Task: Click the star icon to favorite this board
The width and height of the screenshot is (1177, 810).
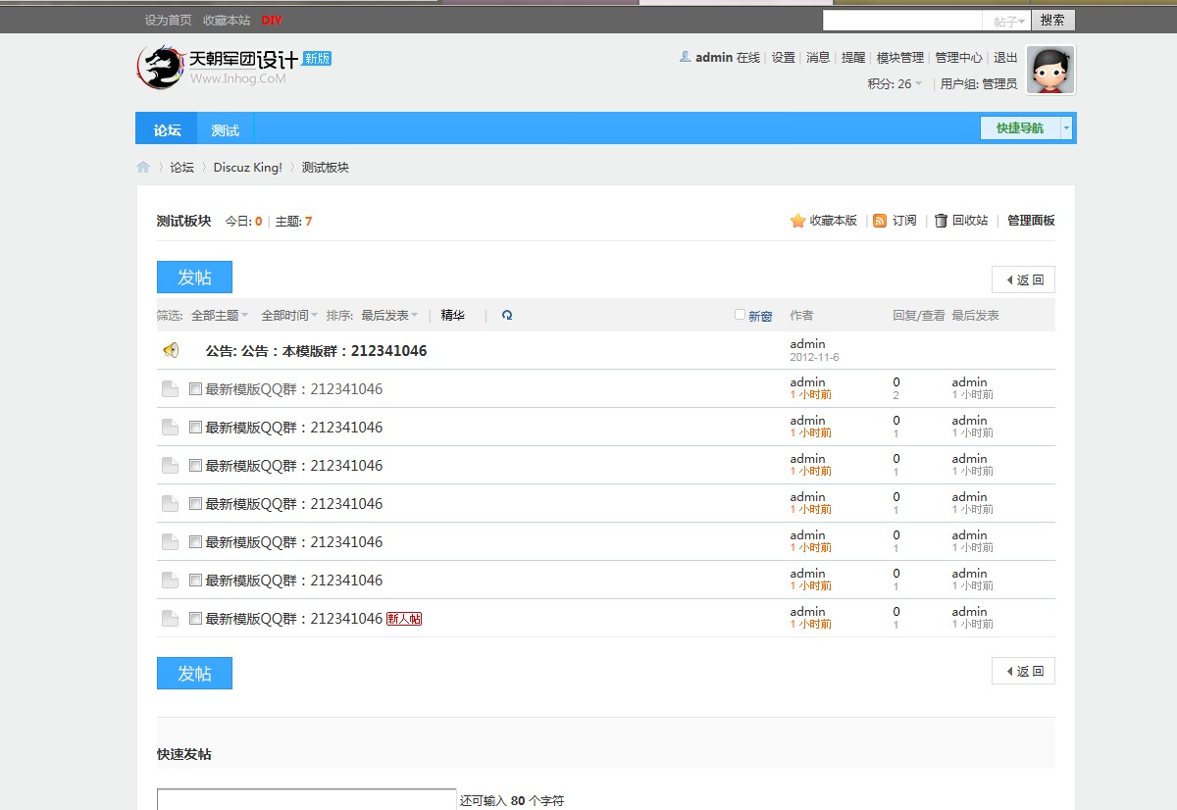Action: click(797, 221)
